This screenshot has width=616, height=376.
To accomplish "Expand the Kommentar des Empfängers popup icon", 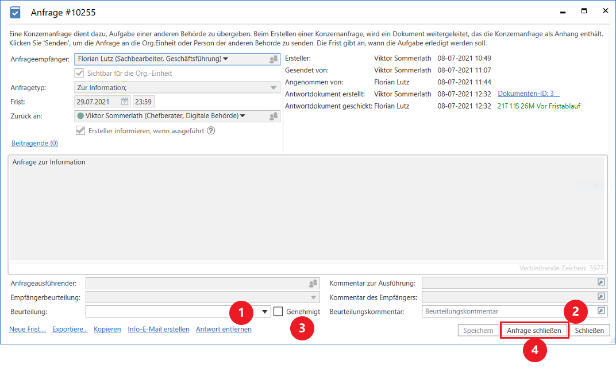I will pyautogui.click(x=601, y=297).
